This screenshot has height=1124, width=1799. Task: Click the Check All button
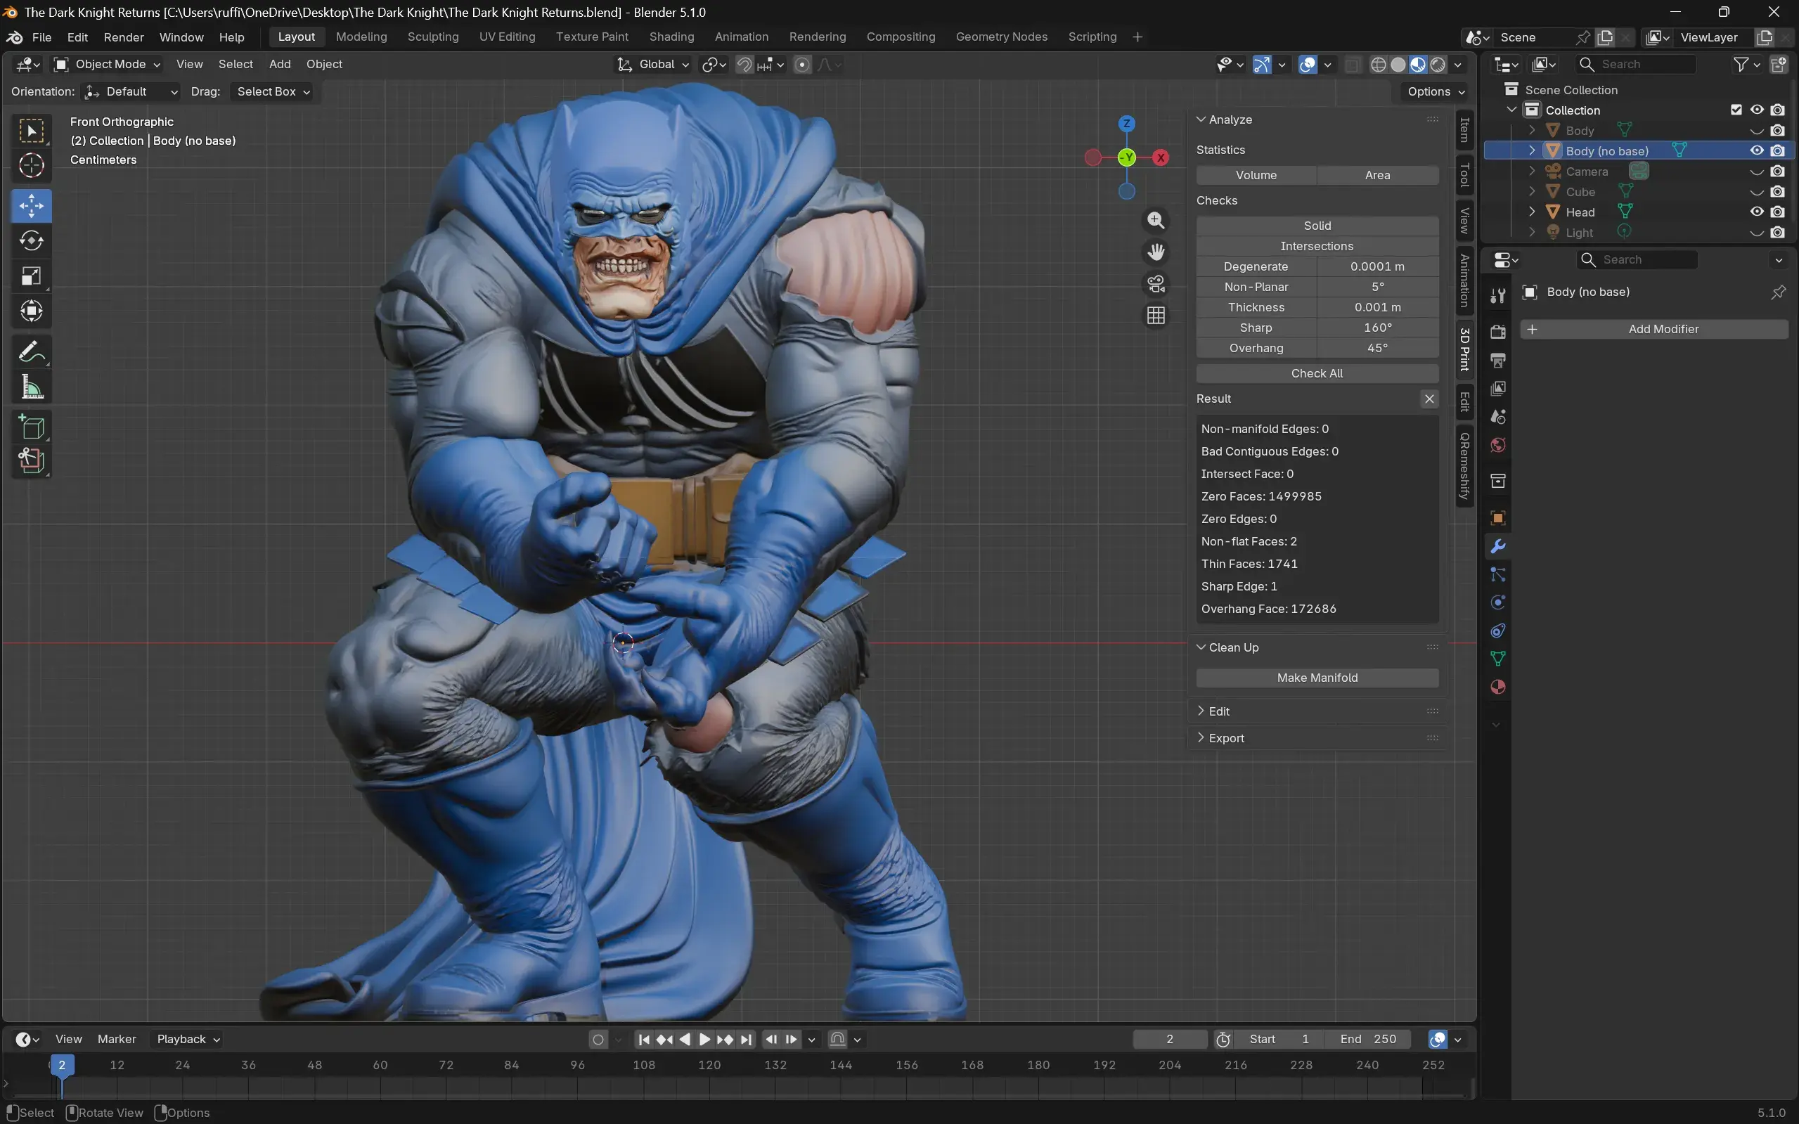(1317, 373)
